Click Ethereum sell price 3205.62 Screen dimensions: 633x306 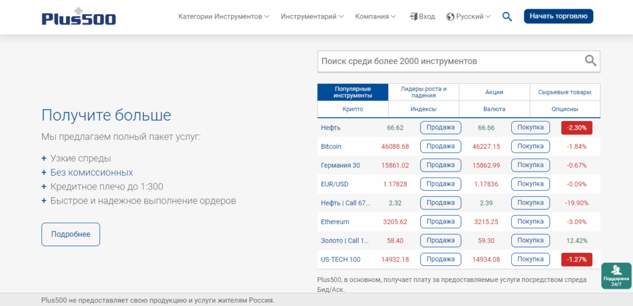point(395,222)
